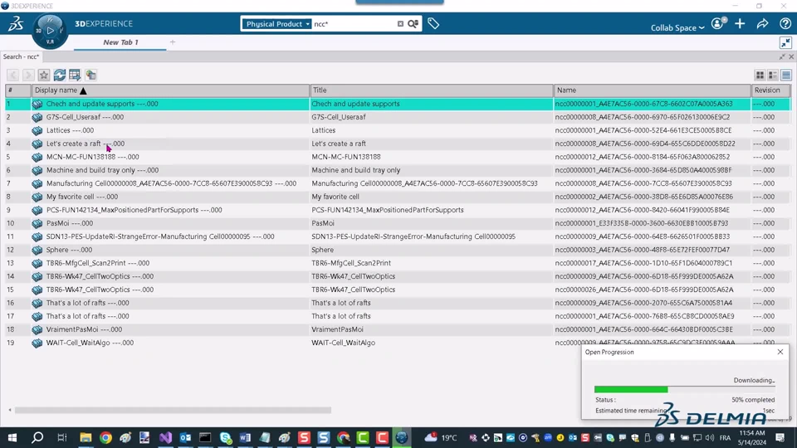This screenshot has width=797, height=448.
Task: Click the plus add icon in top bar
Action: pyautogui.click(x=740, y=23)
